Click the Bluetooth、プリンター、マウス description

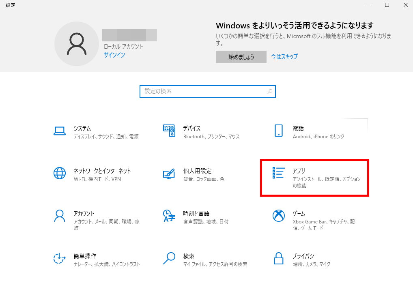tap(211, 136)
